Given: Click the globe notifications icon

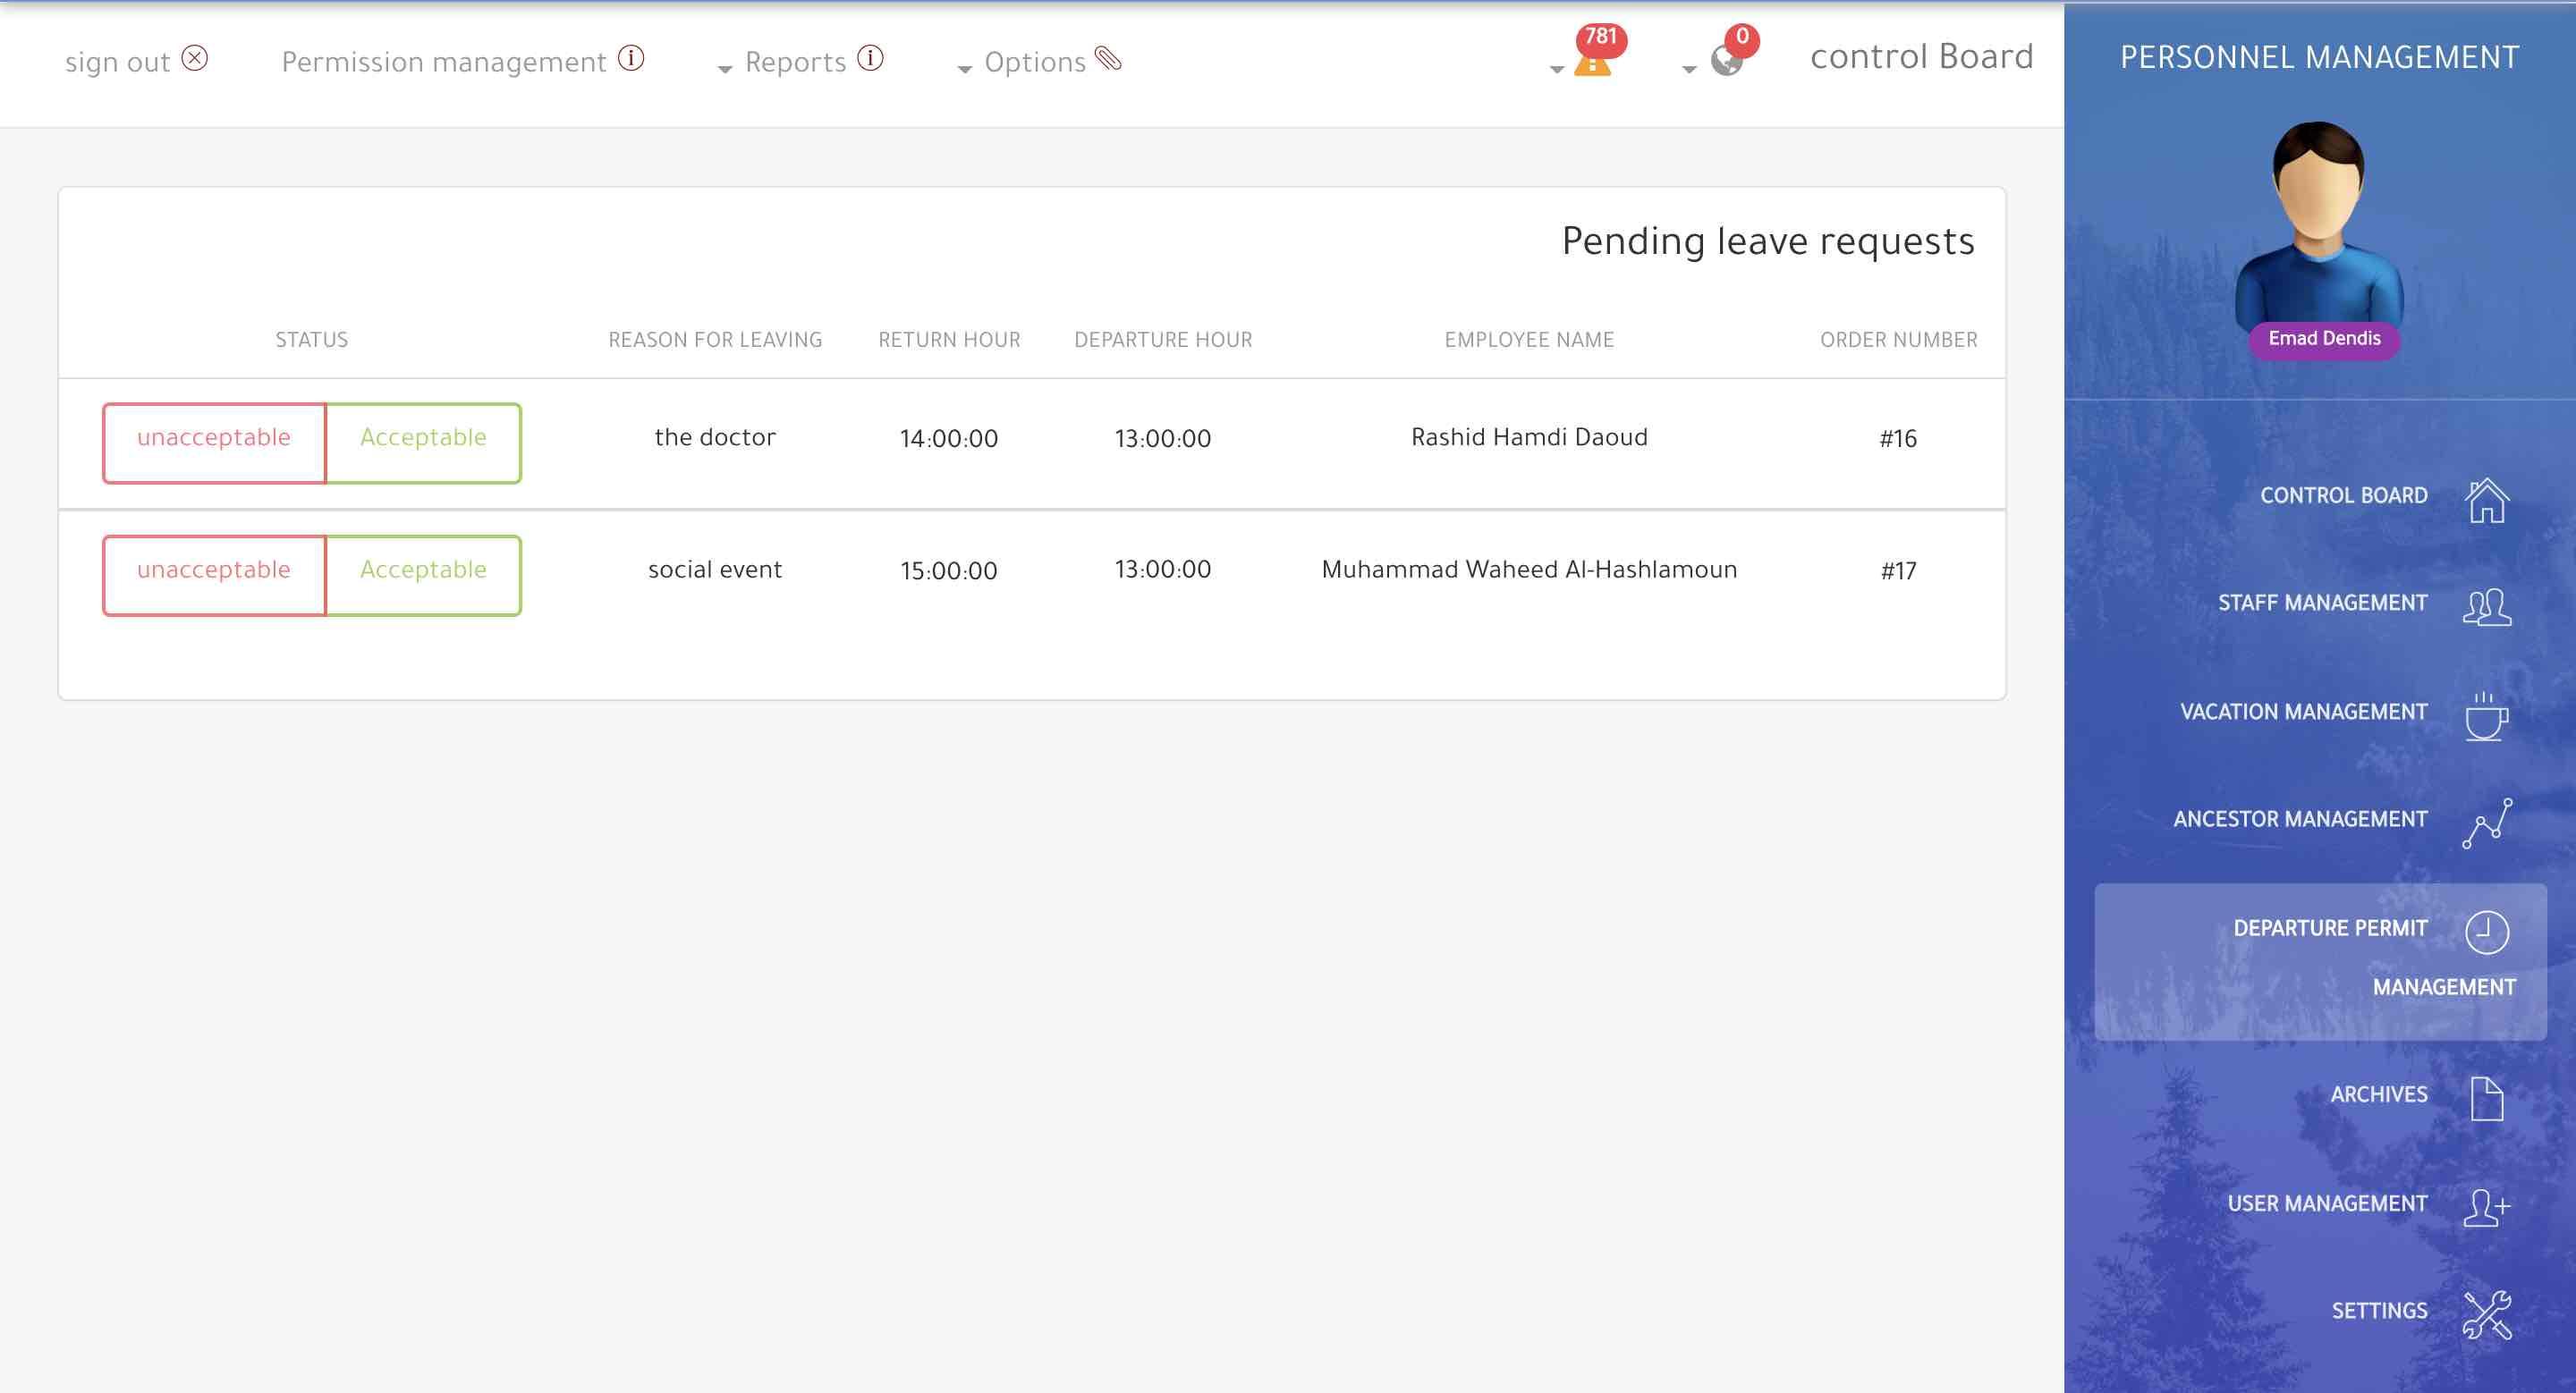Looking at the screenshot, I should [x=1726, y=60].
